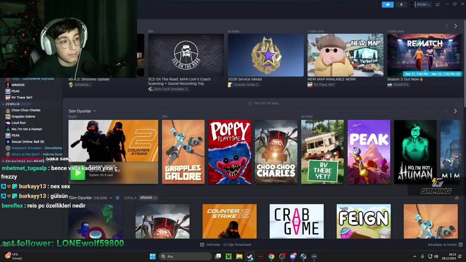Switch to Big Picture mode via monitor icon

438,4
